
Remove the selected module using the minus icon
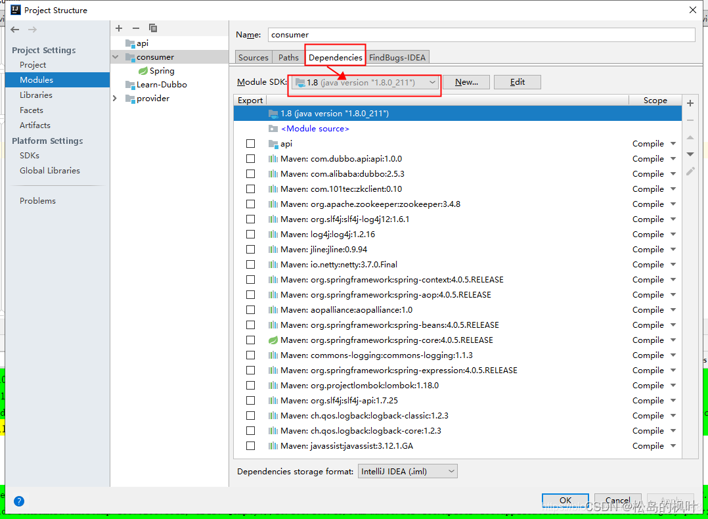pos(135,28)
